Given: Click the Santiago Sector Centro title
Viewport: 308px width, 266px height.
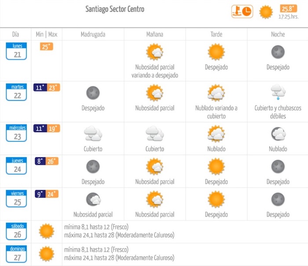Looking at the screenshot, I should coord(115,9).
